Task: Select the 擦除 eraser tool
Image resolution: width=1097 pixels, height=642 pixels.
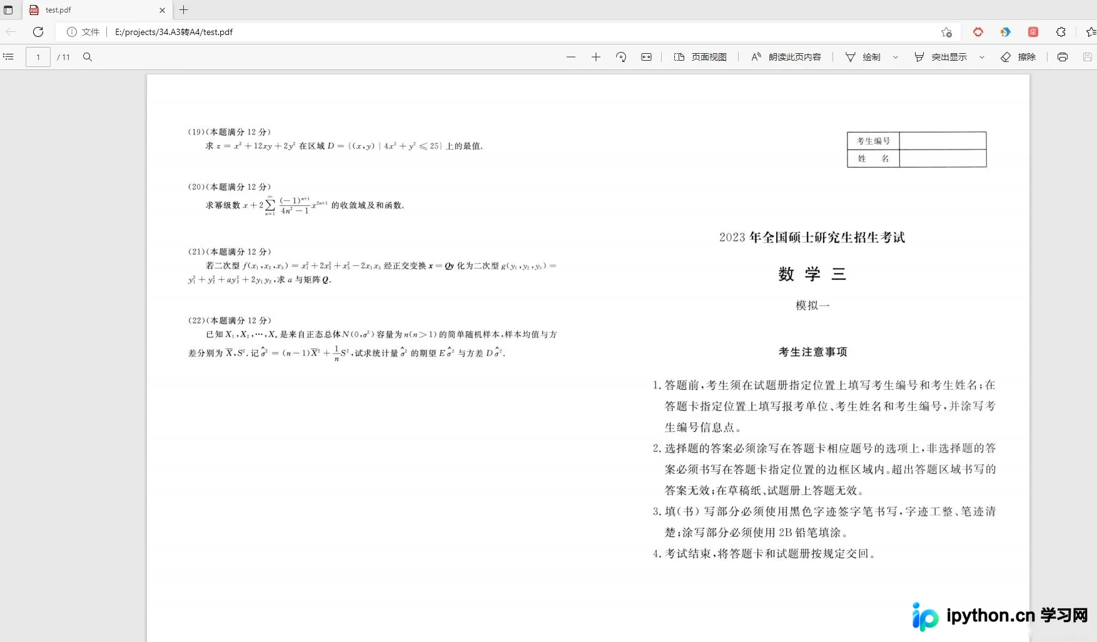Action: coord(1018,57)
